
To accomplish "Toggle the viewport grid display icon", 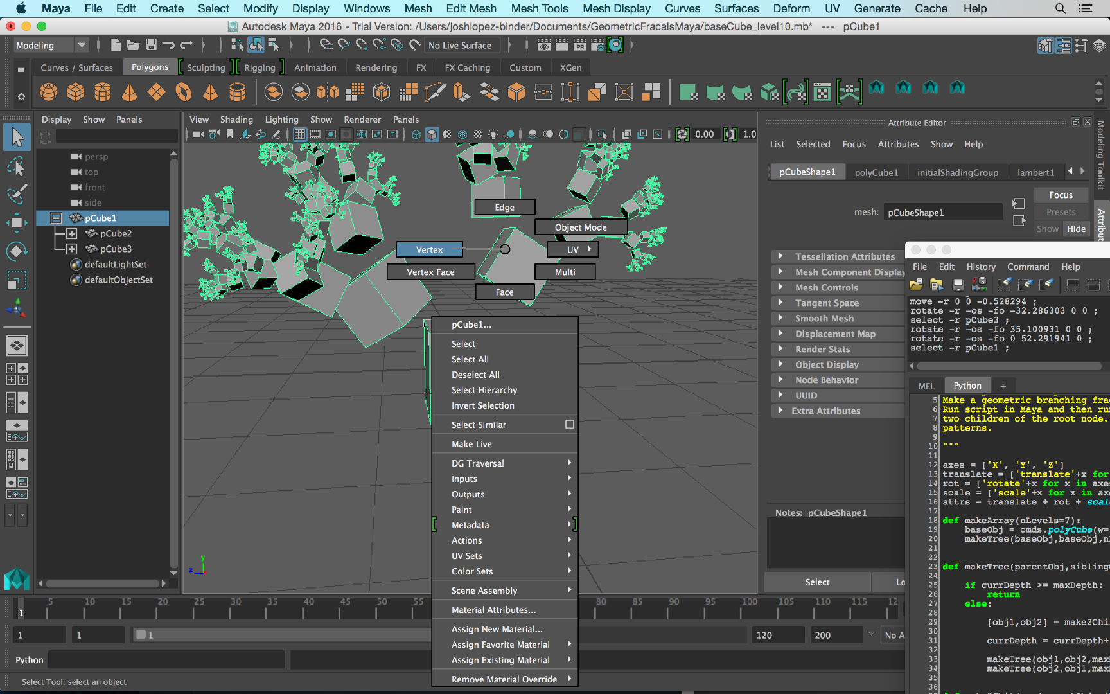I will (x=300, y=134).
